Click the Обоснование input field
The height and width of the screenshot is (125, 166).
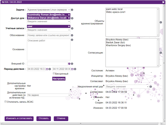tap(49, 35)
